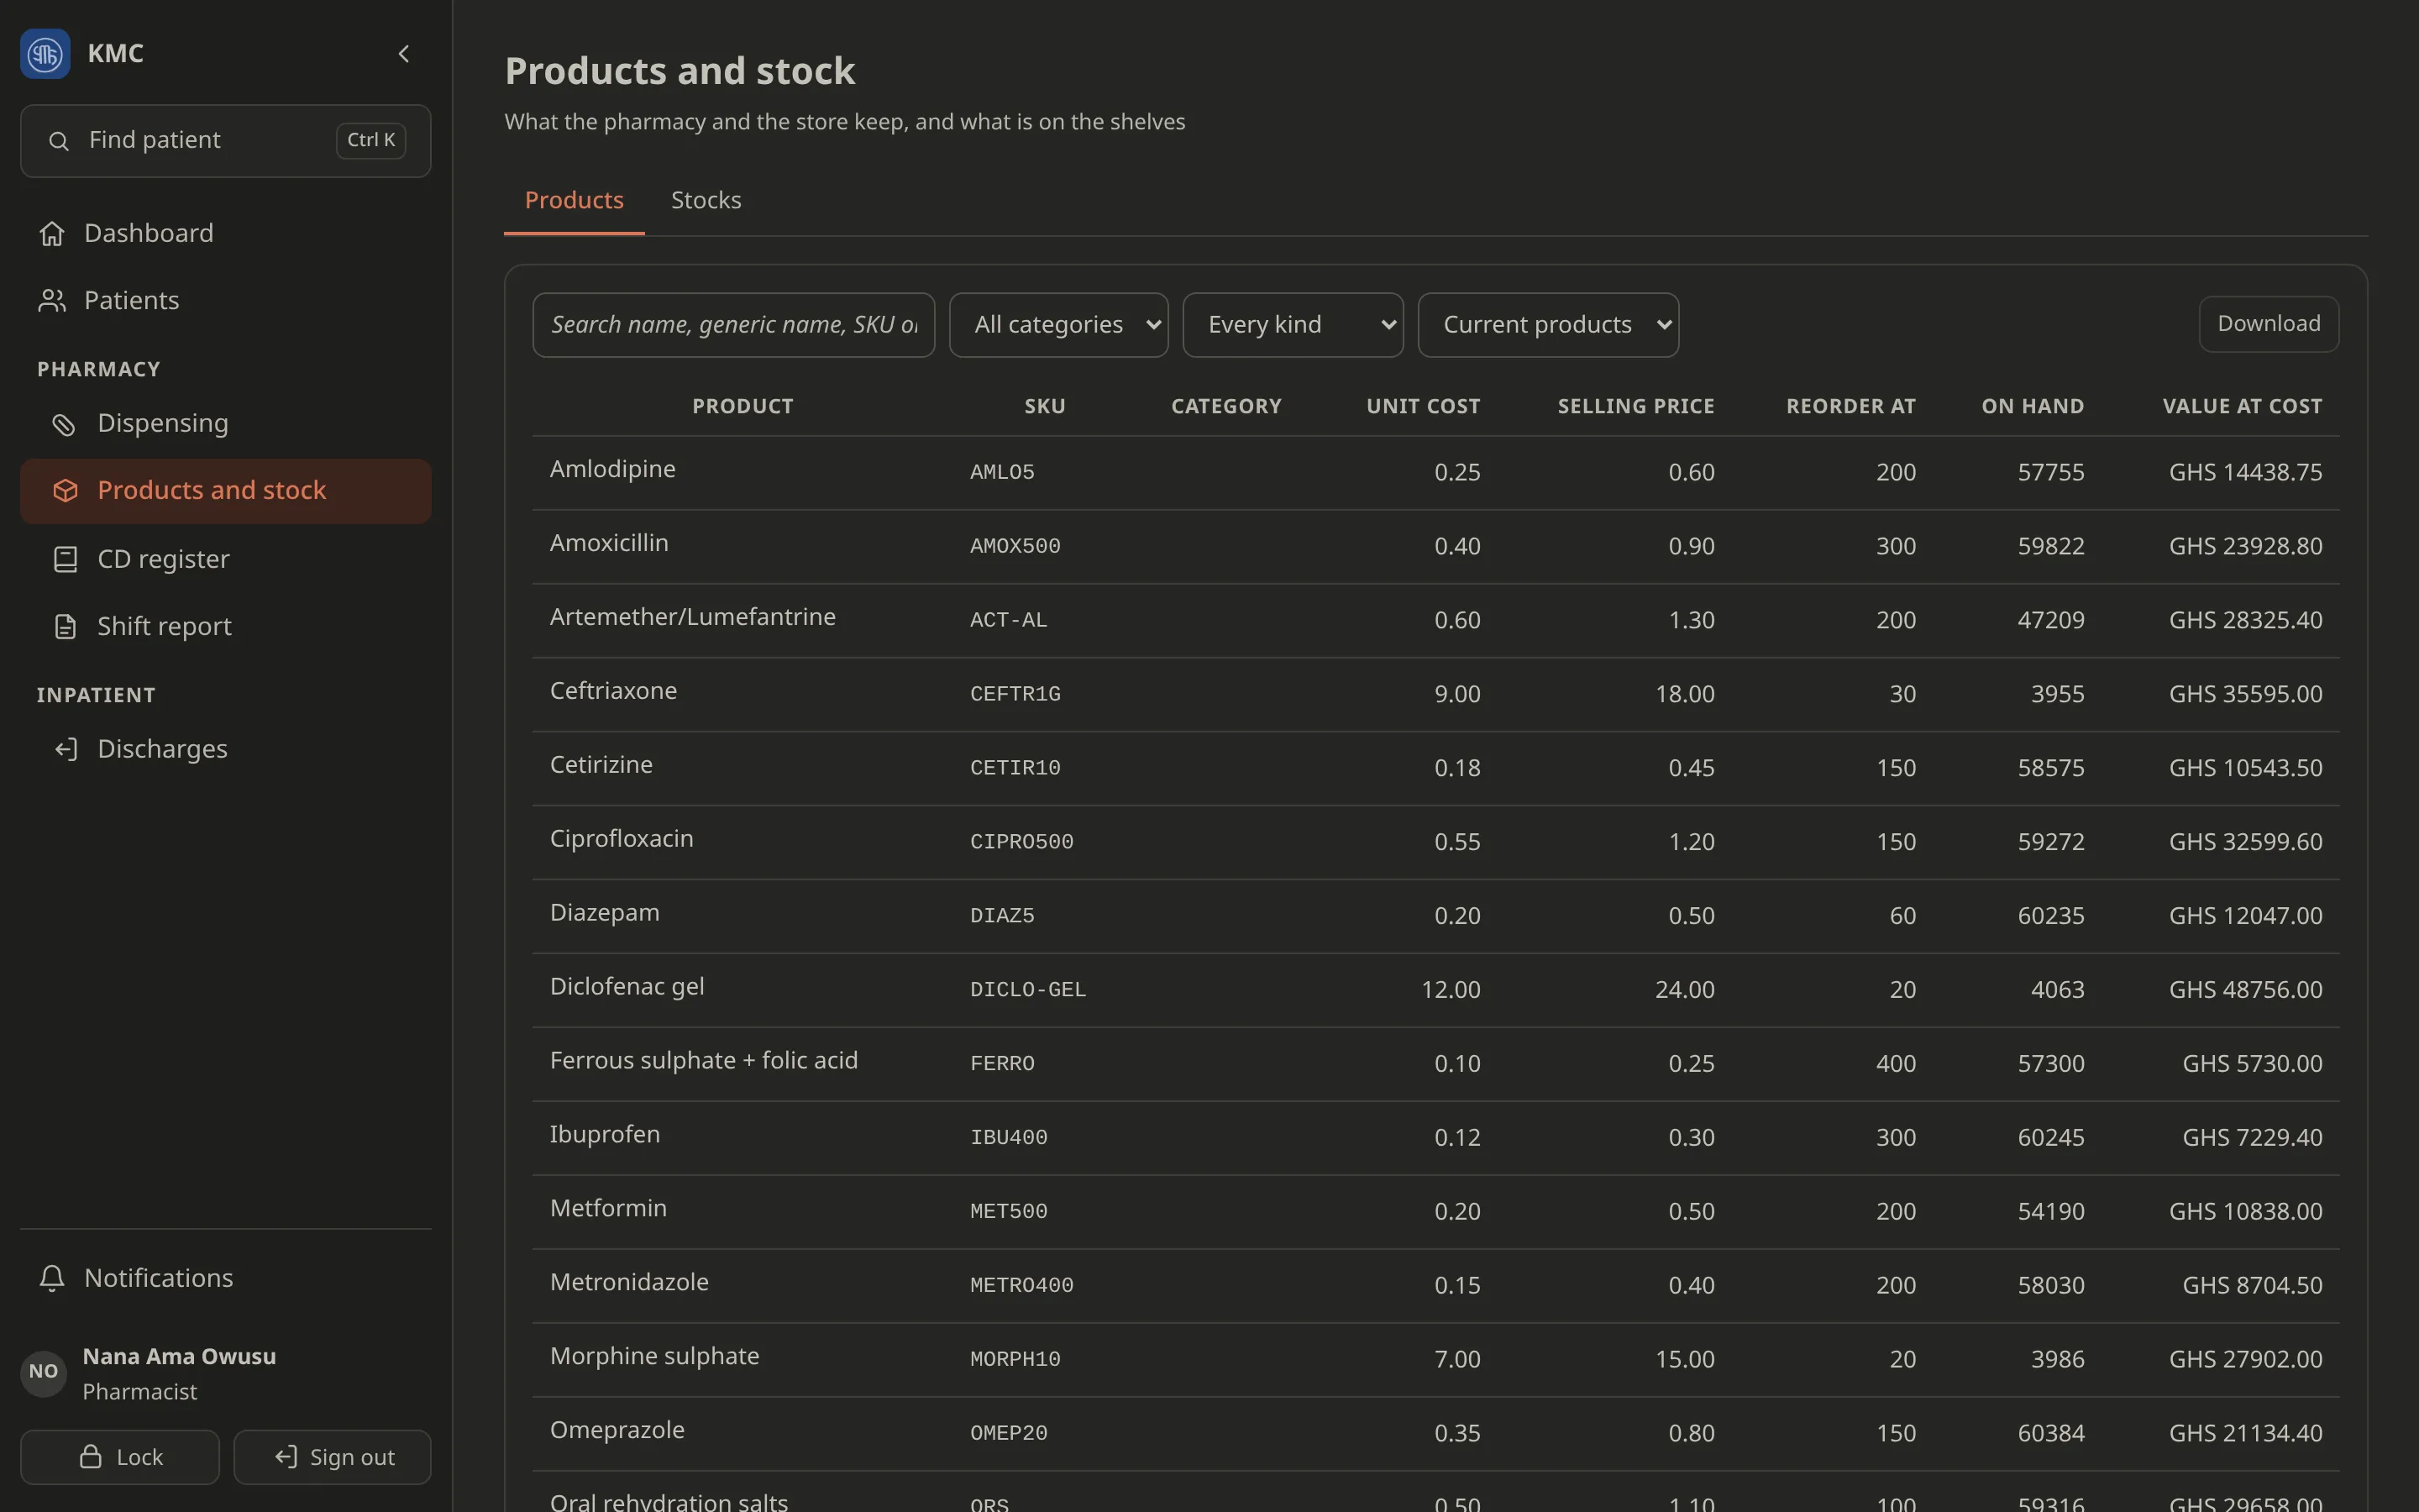The height and width of the screenshot is (1512, 2419).
Task: Click the Shift report document icon
Action: [x=65, y=627]
